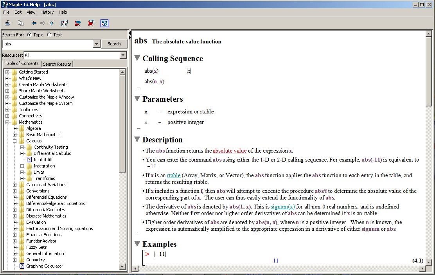The width and height of the screenshot is (435, 275).
Task: Click the Conversions folder icon
Action: (22, 191)
